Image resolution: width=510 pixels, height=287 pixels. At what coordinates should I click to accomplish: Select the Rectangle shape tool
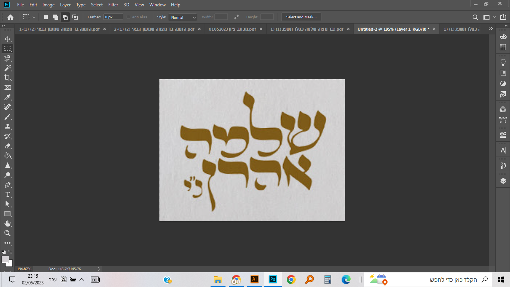pos(7,214)
